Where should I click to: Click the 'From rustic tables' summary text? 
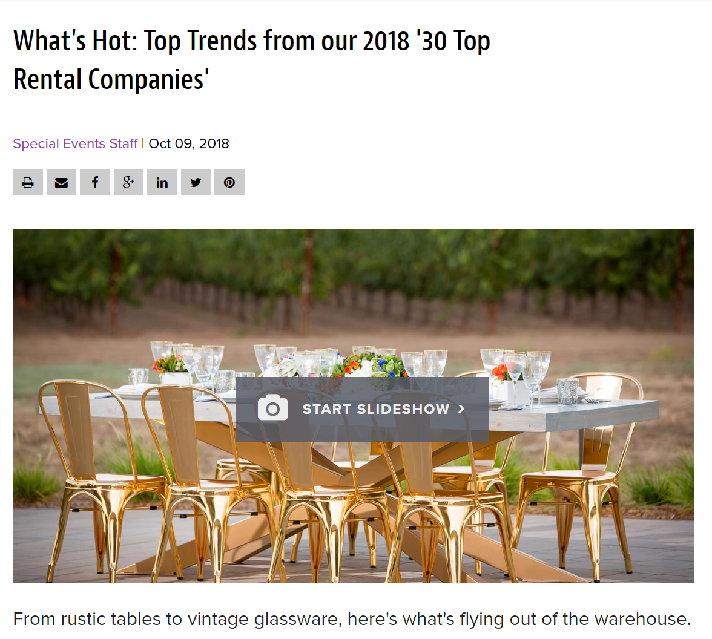coord(351,619)
